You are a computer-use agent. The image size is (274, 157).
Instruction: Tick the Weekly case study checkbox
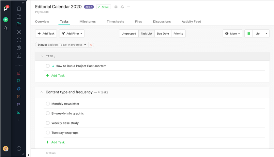click(48, 123)
